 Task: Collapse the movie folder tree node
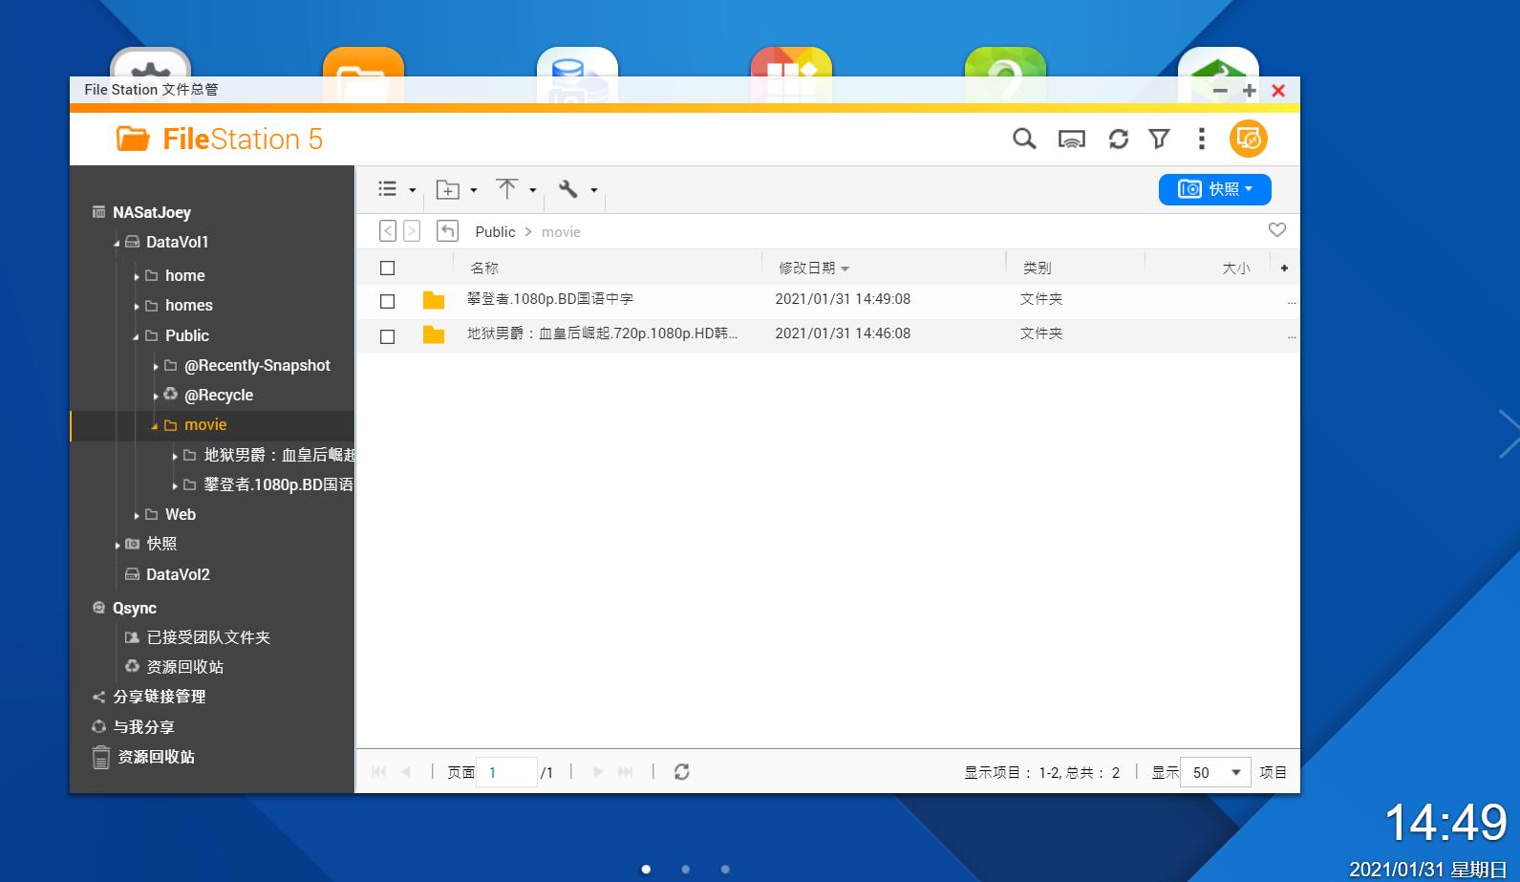tap(155, 426)
